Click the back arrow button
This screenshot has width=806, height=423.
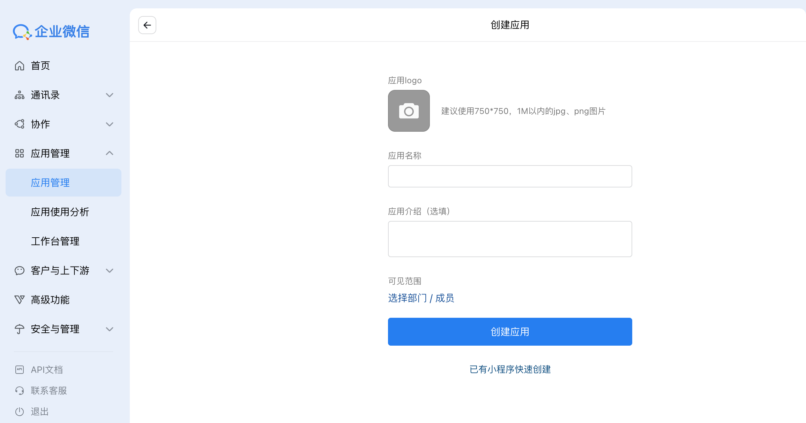click(x=147, y=25)
